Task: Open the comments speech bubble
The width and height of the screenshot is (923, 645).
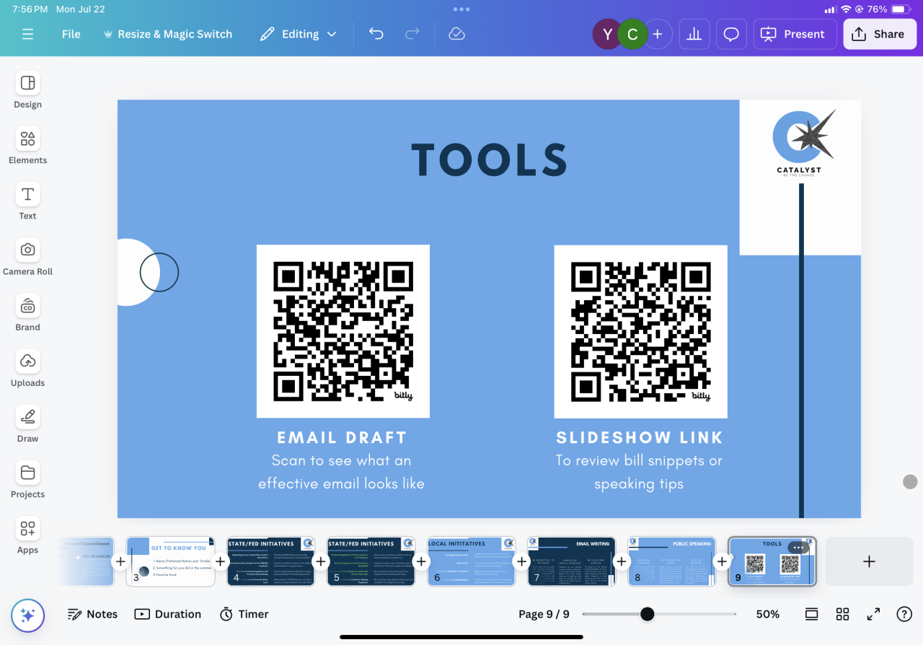Action: [x=731, y=34]
